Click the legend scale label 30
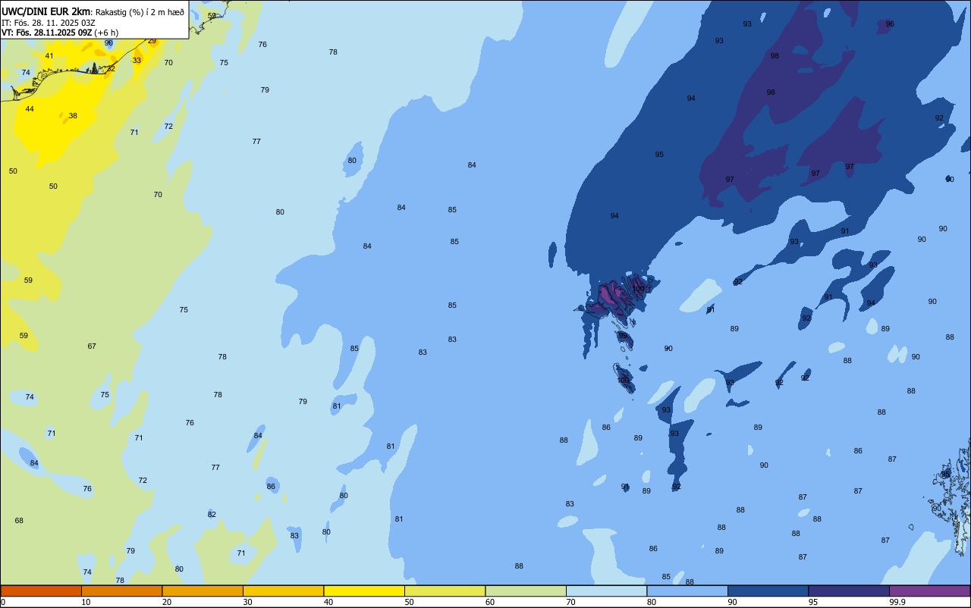971x608 pixels. tap(247, 602)
